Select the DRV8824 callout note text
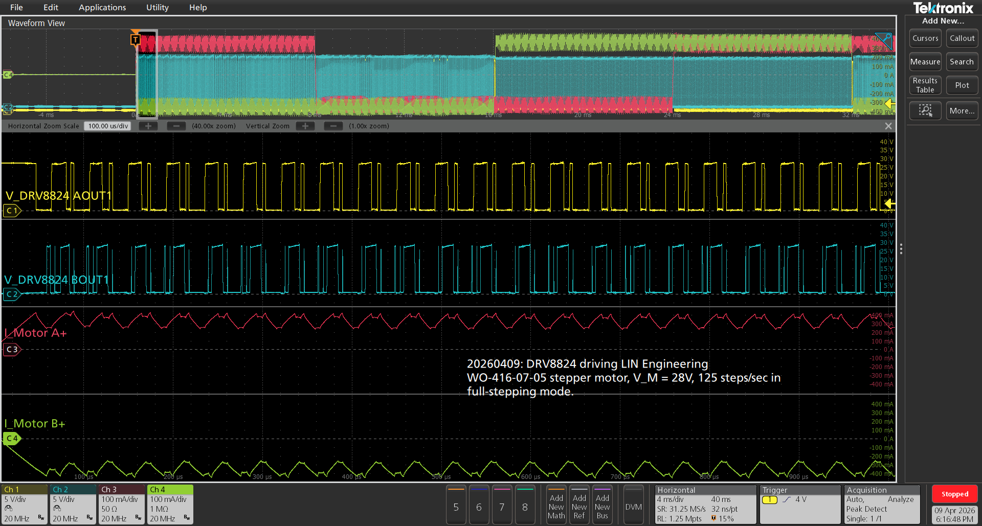Viewport: 982px width, 526px height. pyautogui.click(x=623, y=378)
